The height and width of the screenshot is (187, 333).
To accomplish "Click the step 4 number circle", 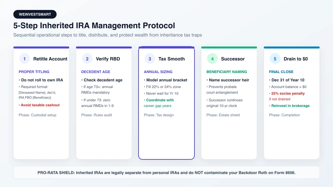I will [212, 59].
